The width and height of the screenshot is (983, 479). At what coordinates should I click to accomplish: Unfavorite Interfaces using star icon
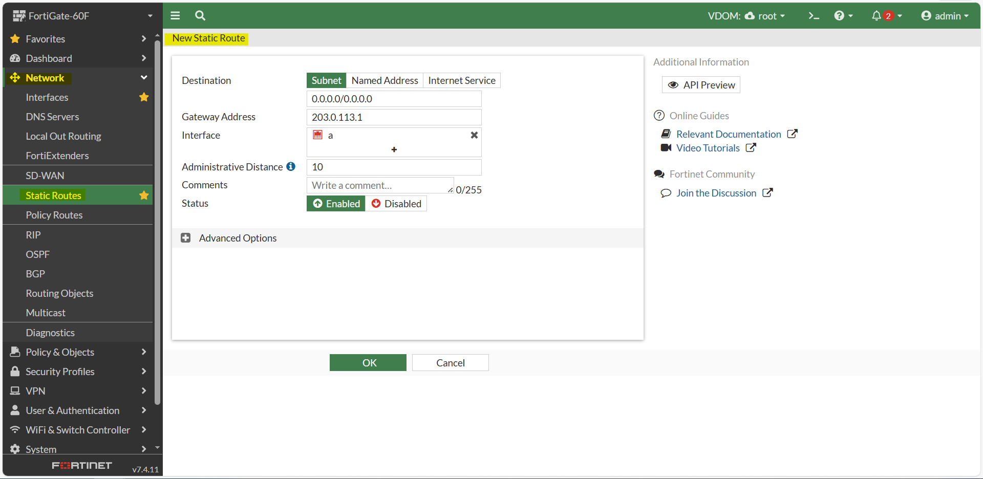(x=144, y=97)
